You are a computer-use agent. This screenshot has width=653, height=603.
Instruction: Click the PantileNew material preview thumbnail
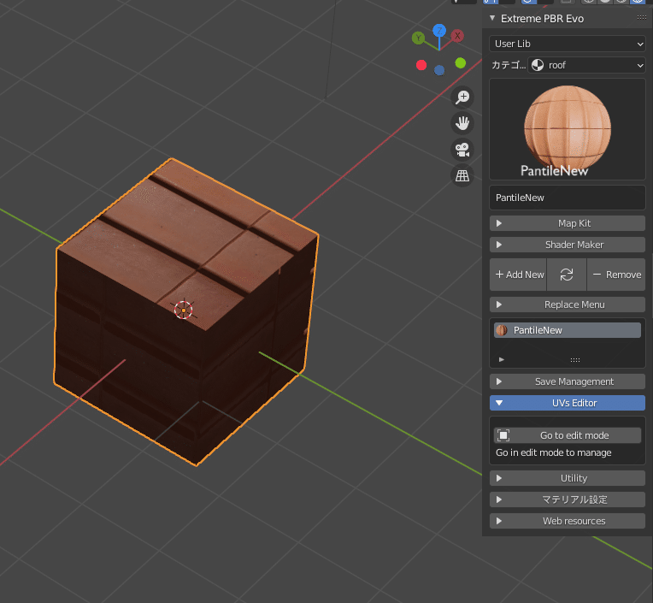(567, 129)
